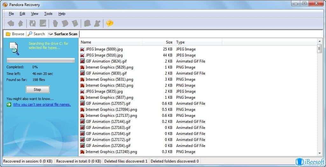
Task: Click the icon of GIF Animation (127144).gif
Action: [82, 121]
